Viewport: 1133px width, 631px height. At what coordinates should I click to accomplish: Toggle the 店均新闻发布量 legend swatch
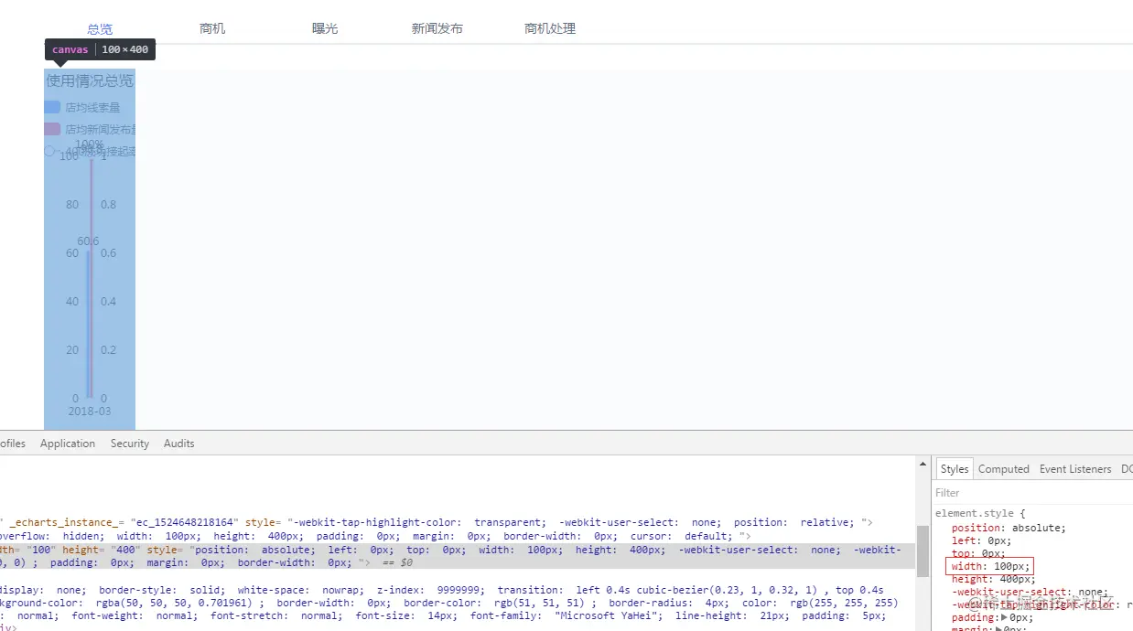point(52,129)
